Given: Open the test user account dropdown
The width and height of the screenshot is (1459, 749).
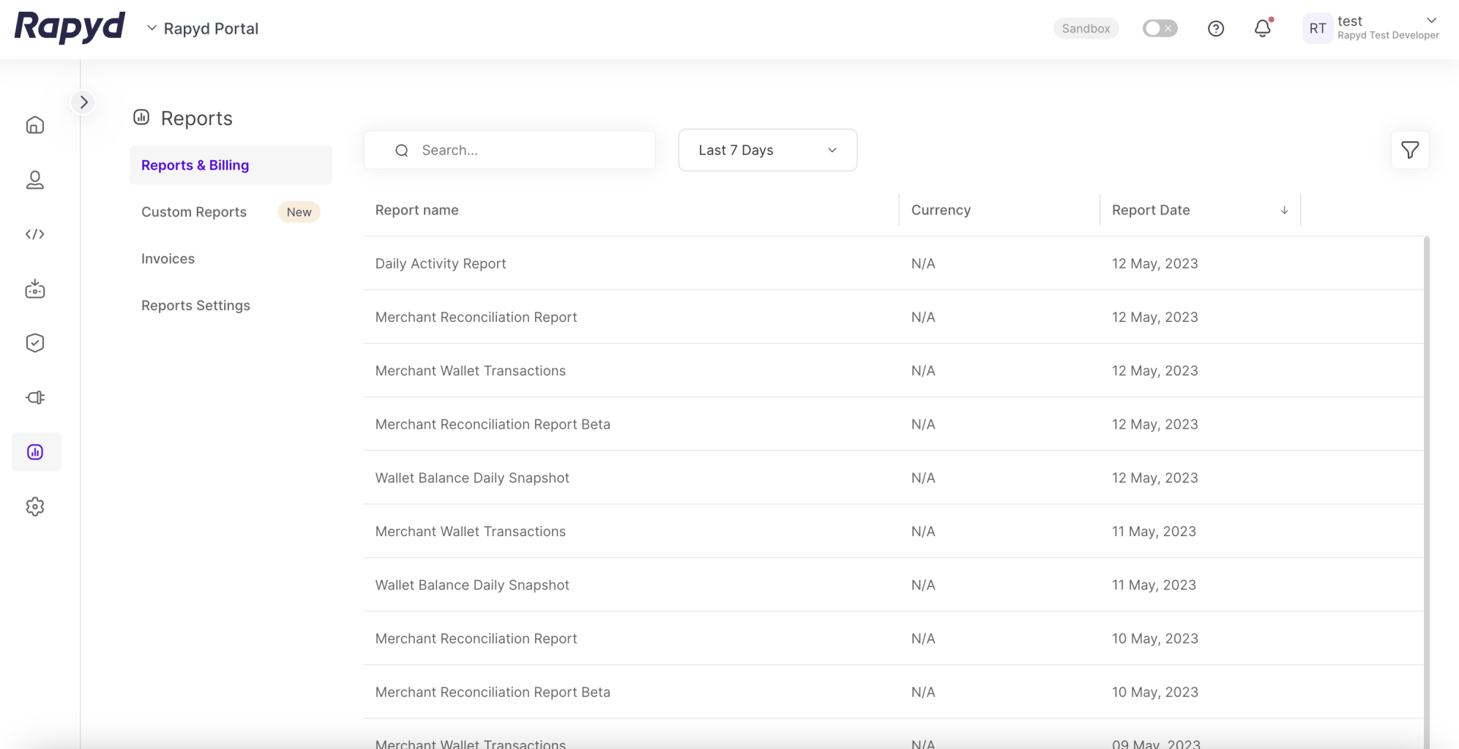Looking at the screenshot, I should coord(1430,21).
